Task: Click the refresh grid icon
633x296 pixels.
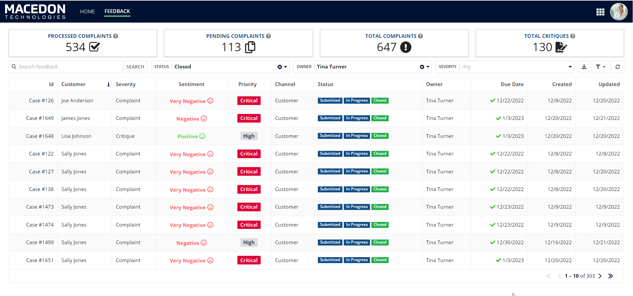Action: (617, 67)
